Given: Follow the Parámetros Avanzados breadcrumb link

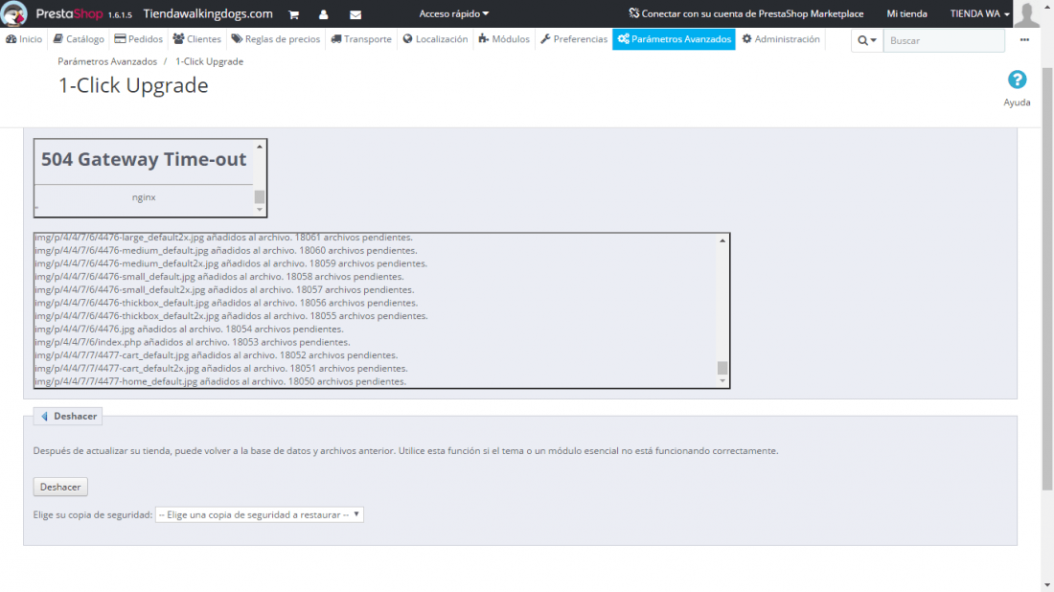Looking at the screenshot, I should [x=107, y=61].
